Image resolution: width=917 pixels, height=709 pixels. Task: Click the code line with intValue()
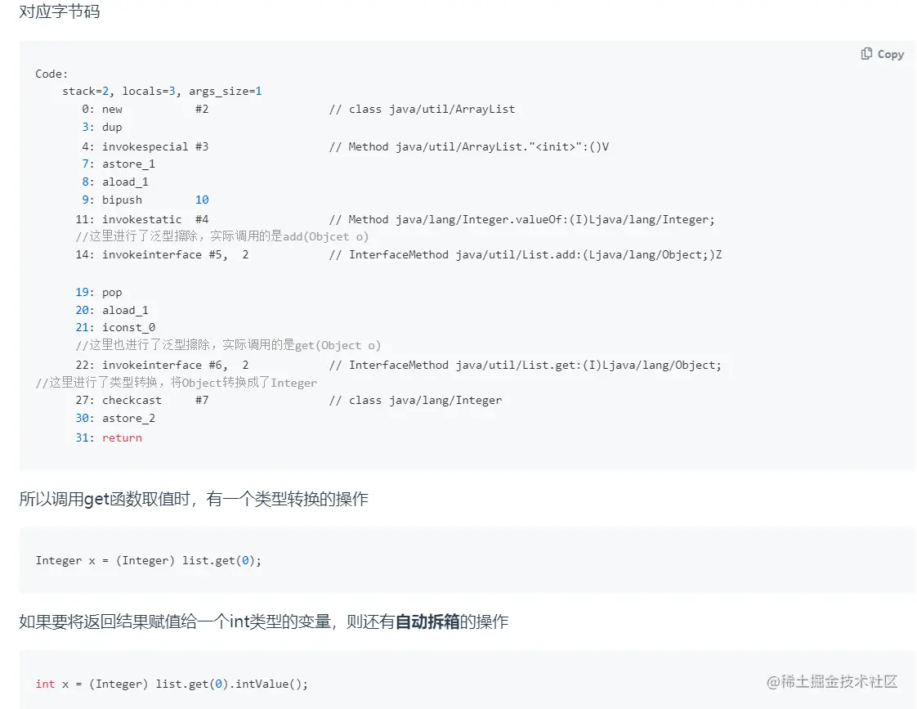(x=172, y=684)
